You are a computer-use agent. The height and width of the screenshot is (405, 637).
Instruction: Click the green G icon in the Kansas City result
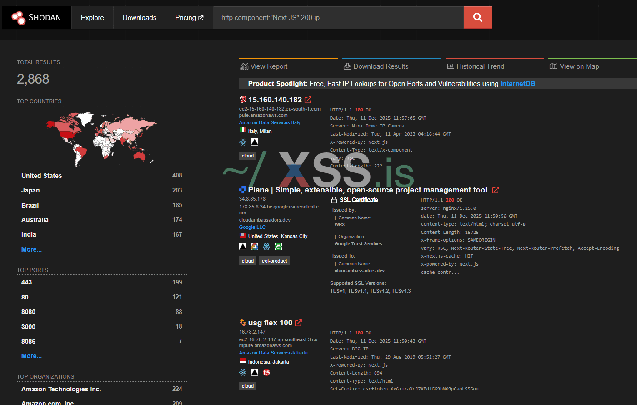pos(278,247)
